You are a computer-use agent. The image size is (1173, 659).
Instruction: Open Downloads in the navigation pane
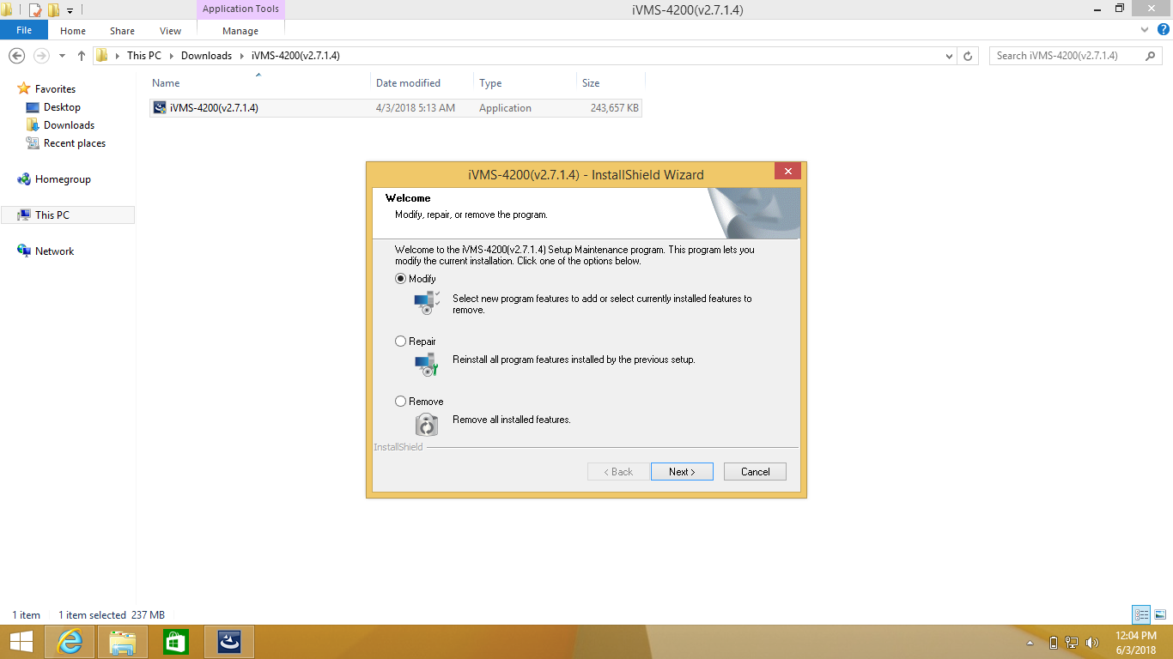(x=69, y=125)
